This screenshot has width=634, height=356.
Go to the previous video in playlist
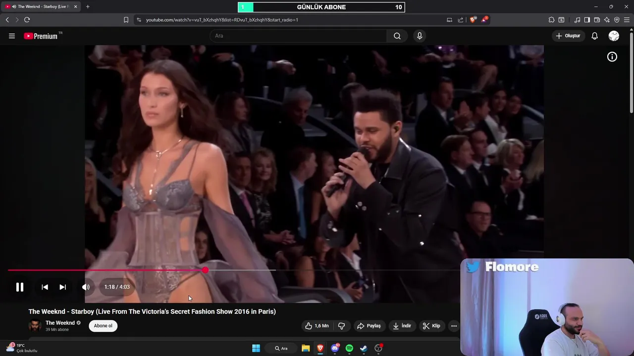pos(45,287)
